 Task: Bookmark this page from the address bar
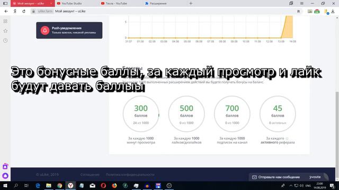(298, 11)
